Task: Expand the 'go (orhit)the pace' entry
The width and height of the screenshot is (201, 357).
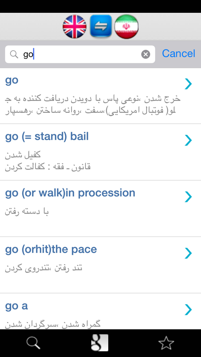Action: (x=188, y=253)
